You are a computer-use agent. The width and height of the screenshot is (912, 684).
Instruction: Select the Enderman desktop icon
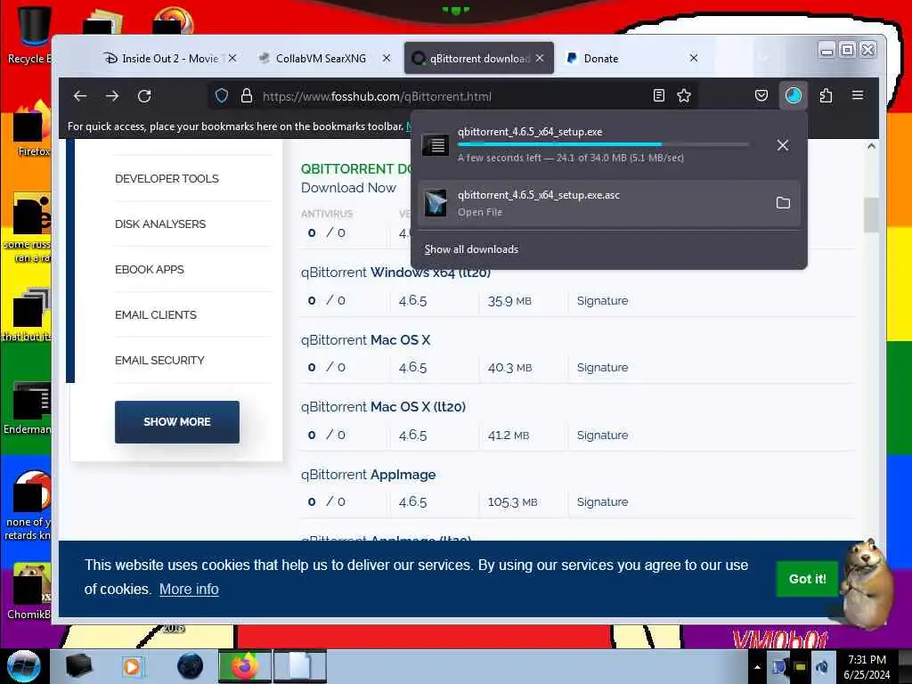pos(29,407)
